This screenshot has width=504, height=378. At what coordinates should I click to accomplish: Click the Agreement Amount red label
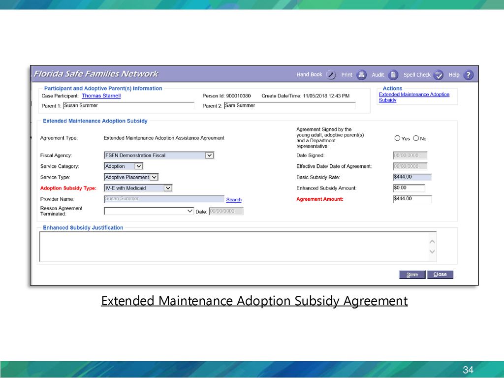(320, 199)
